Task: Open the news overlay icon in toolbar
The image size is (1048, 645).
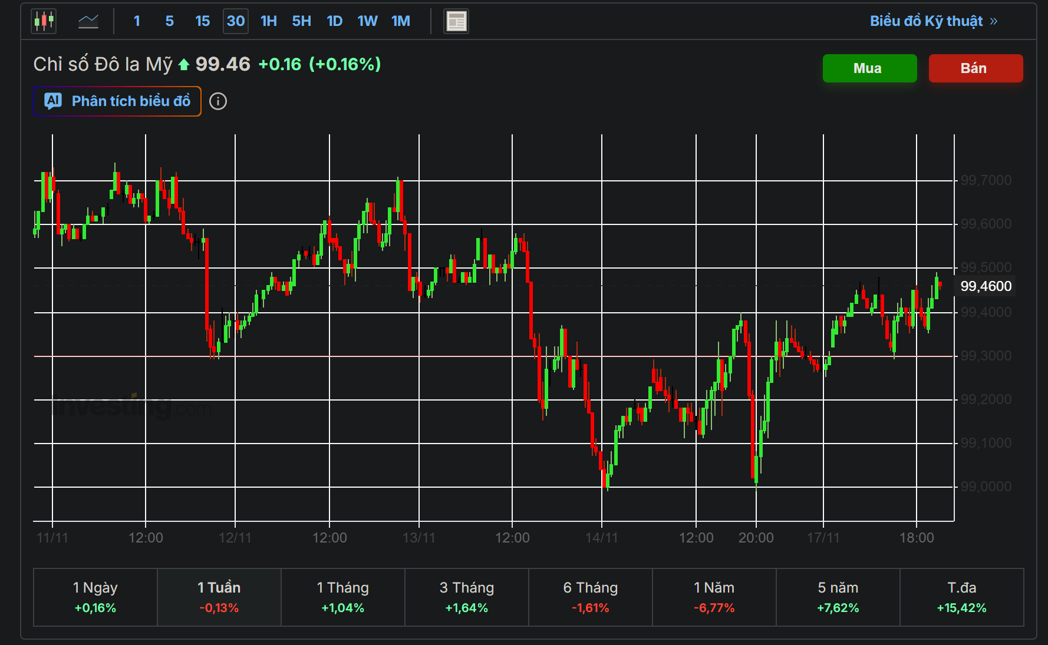Action: point(456,21)
